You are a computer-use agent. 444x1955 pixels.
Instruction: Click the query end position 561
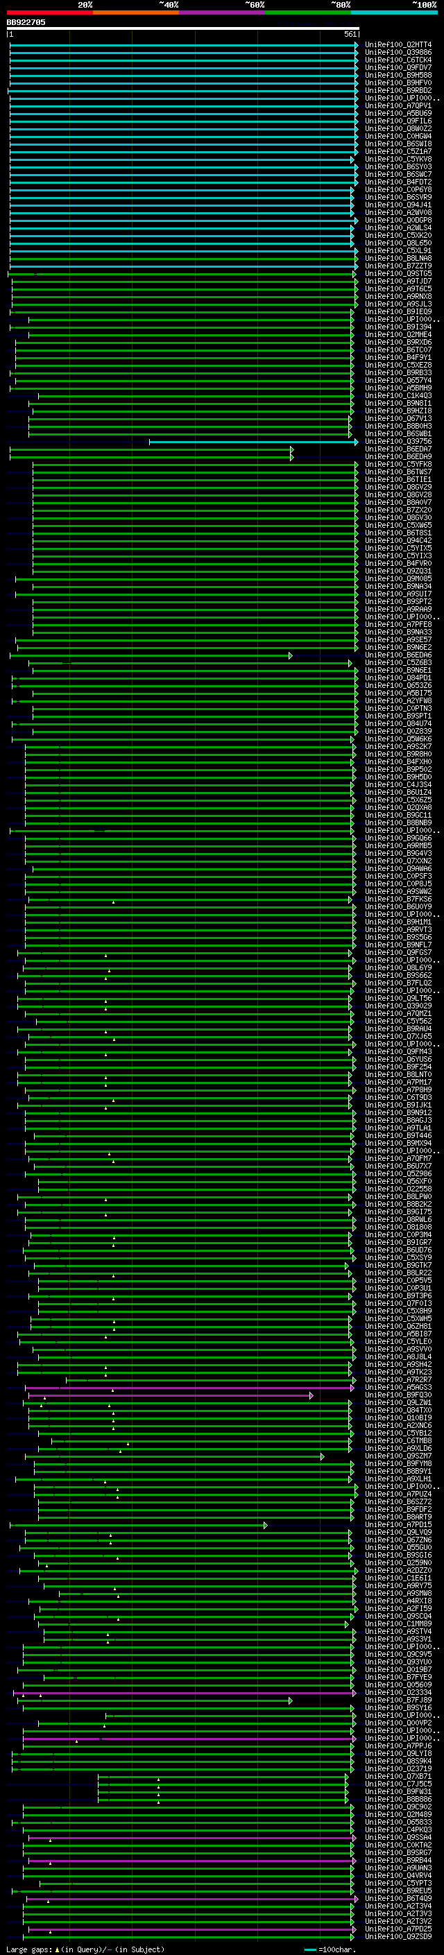(350, 34)
